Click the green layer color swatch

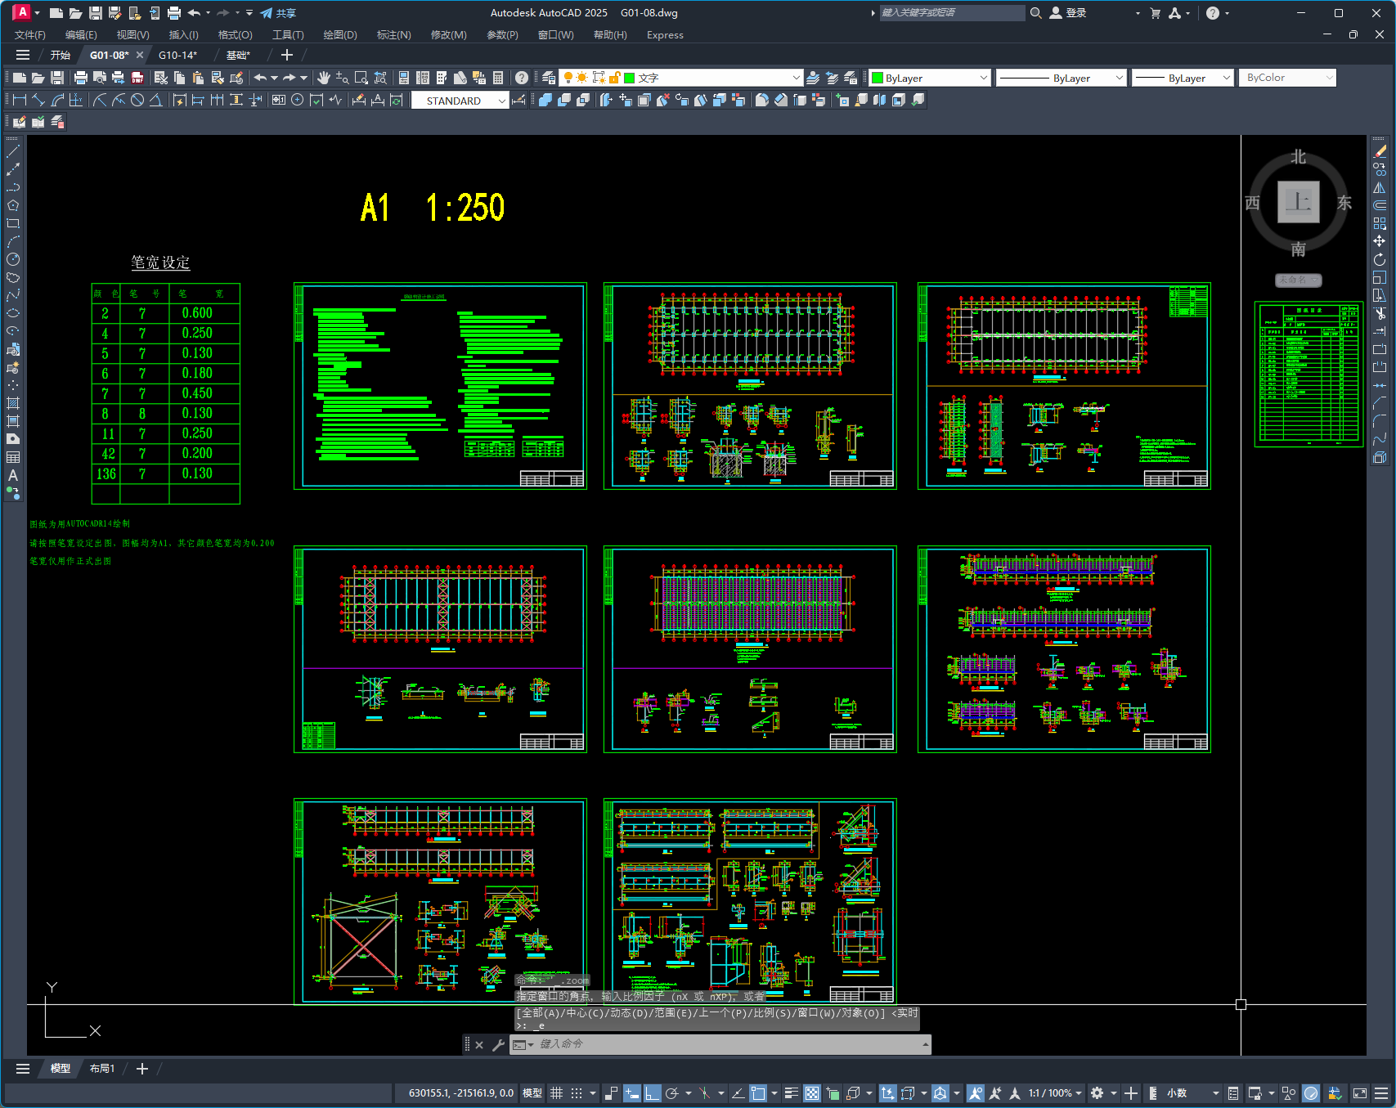coord(630,78)
